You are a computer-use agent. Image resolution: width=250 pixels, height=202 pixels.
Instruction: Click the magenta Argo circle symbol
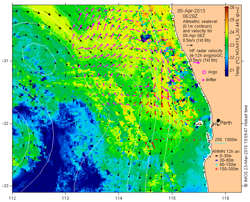tap(204, 72)
